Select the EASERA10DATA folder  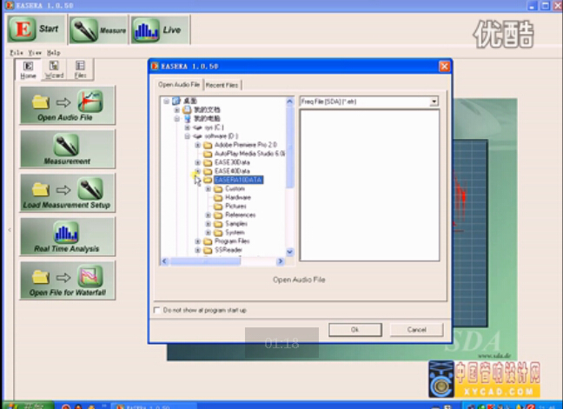(238, 180)
